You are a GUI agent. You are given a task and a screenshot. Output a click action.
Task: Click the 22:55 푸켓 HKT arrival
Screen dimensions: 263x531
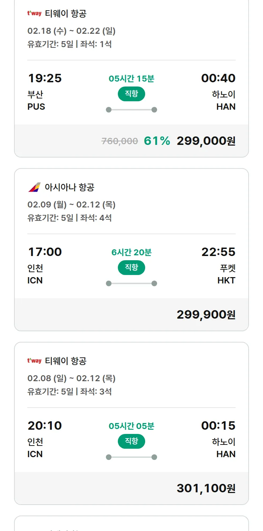click(218, 265)
